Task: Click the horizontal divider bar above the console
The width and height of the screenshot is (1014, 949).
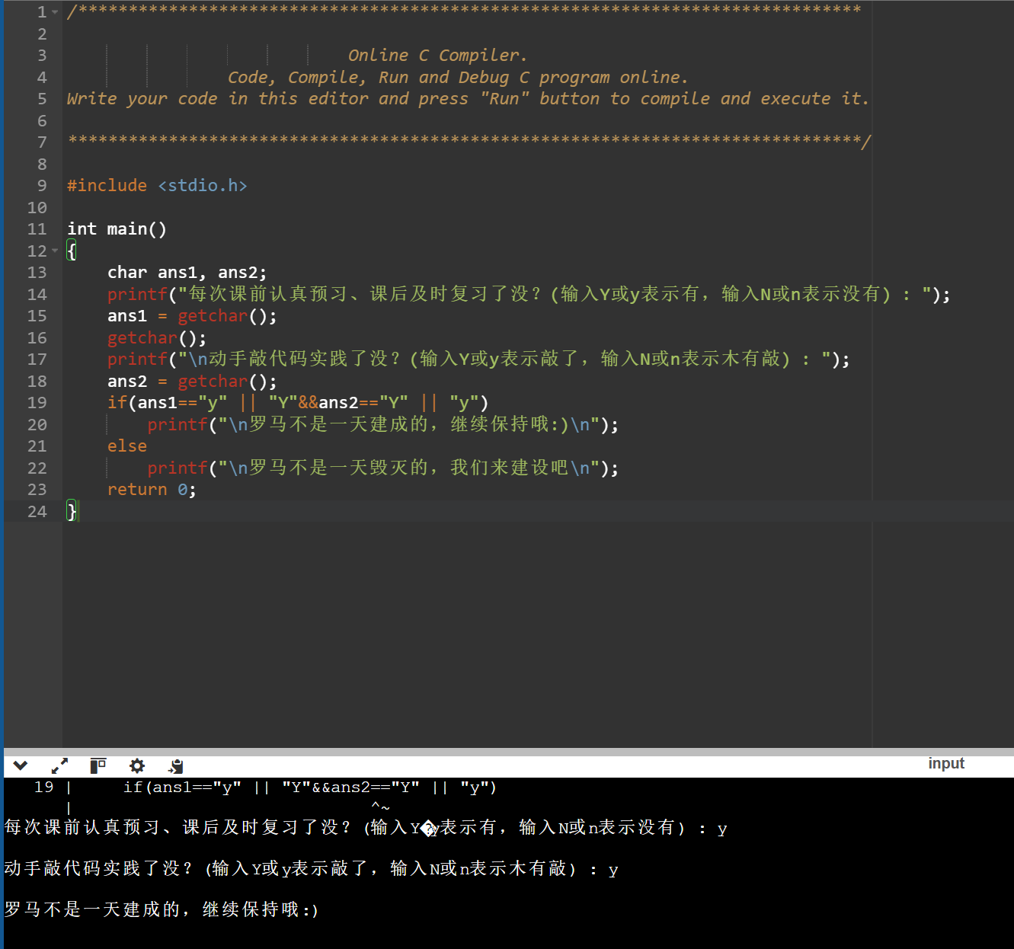Action: pos(509,752)
